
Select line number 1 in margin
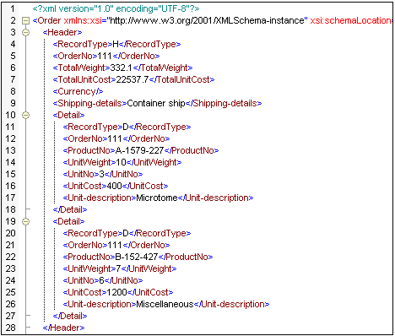[13, 8]
